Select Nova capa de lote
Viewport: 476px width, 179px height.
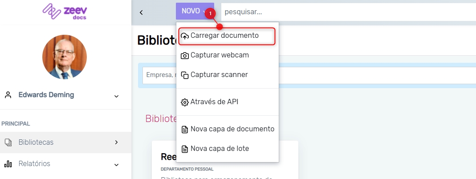220,149
